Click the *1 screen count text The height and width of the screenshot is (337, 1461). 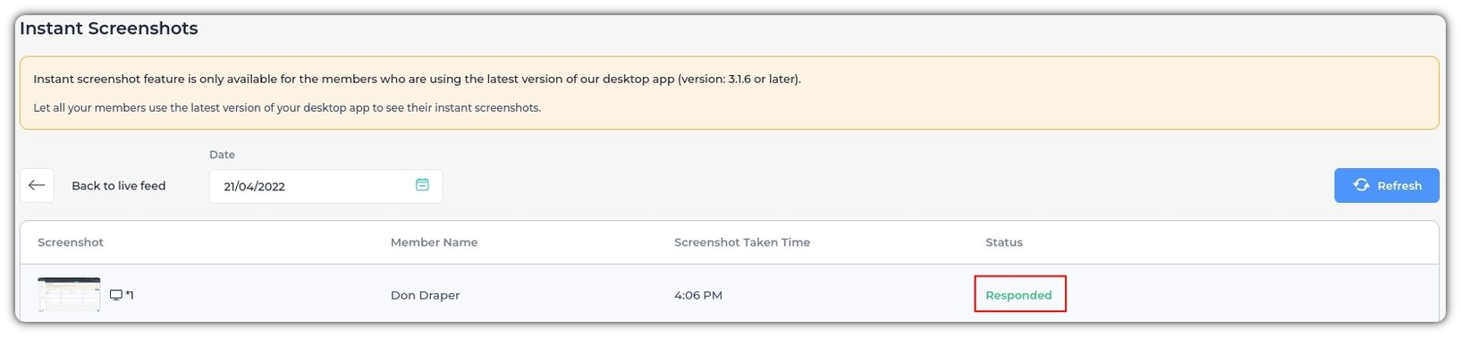[130, 295]
